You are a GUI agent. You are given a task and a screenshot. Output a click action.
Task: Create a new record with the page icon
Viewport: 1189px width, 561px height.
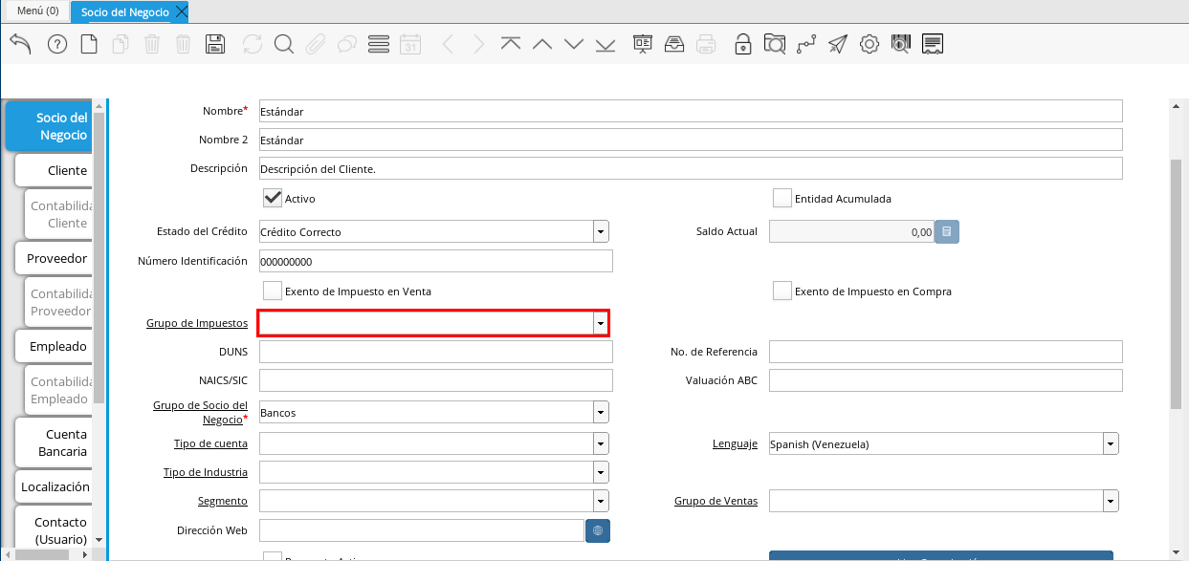click(89, 44)
